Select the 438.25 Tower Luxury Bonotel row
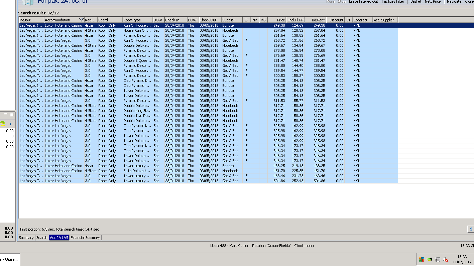474x266 pixels. coord(208,166)
